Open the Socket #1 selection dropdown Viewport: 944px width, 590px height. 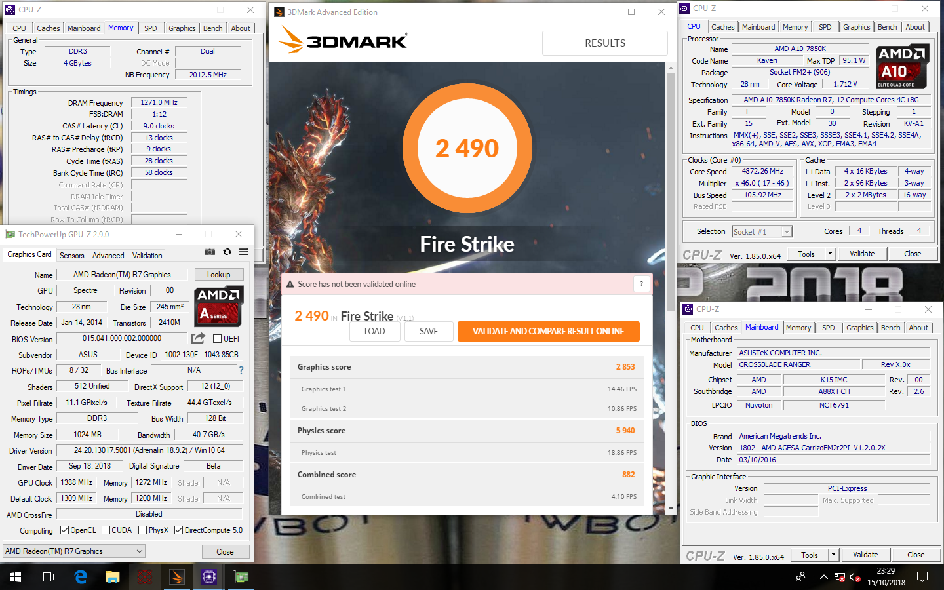pyautogui.click(x=762, y=231)
